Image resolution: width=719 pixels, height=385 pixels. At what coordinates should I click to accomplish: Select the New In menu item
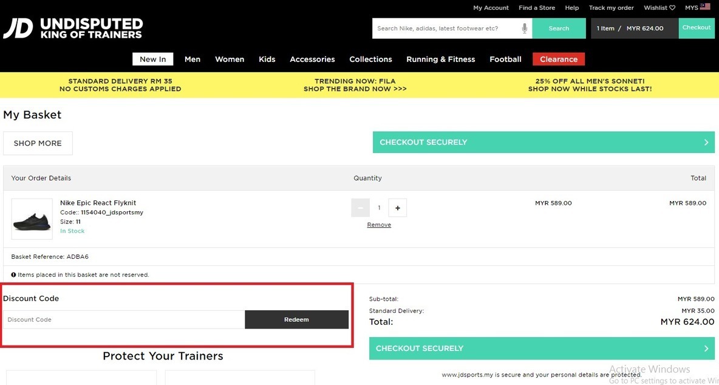153,59
